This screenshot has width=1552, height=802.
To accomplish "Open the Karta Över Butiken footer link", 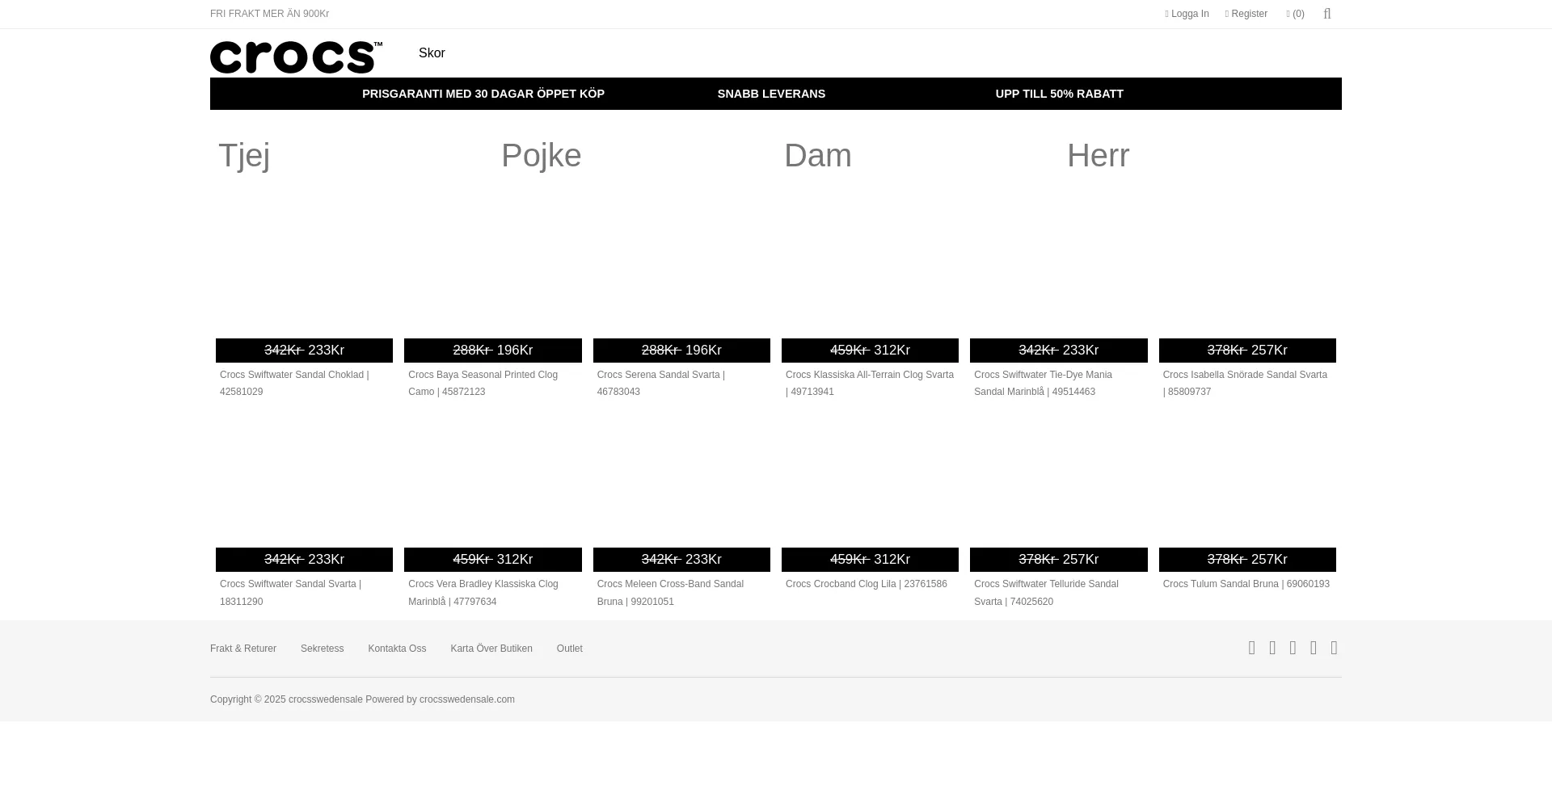I will click(491, 649).
